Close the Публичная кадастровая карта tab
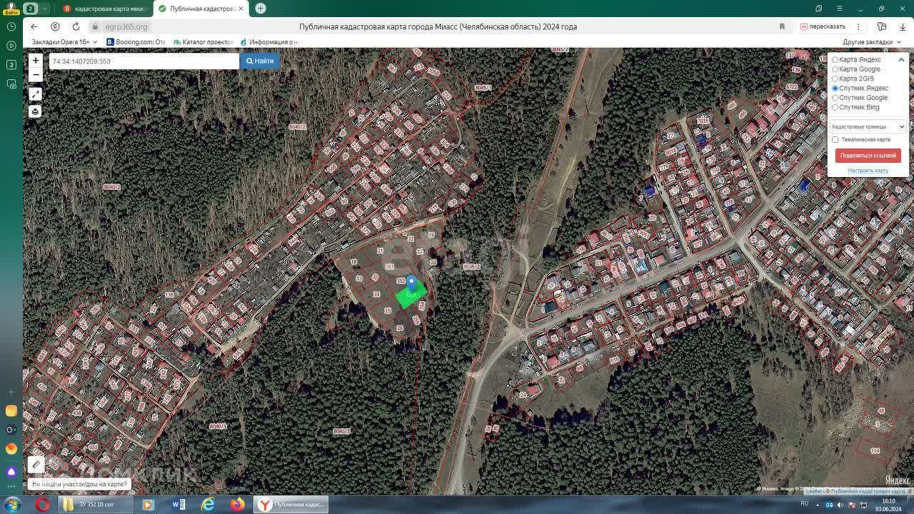The height and width of the screenshot is (514, 914). pyautogui.click(x=241, y=9)
